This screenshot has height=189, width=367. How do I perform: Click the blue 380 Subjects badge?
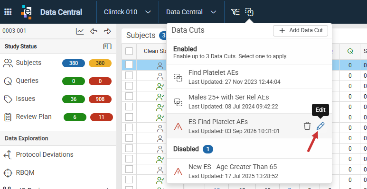coord(74,63)
